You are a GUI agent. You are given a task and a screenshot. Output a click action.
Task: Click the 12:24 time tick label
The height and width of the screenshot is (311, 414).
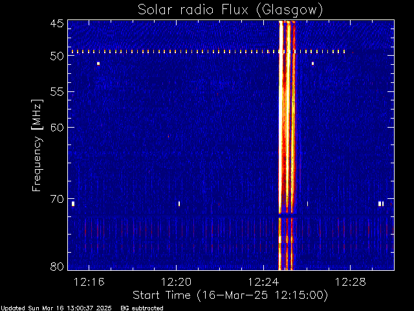[263, 282]
